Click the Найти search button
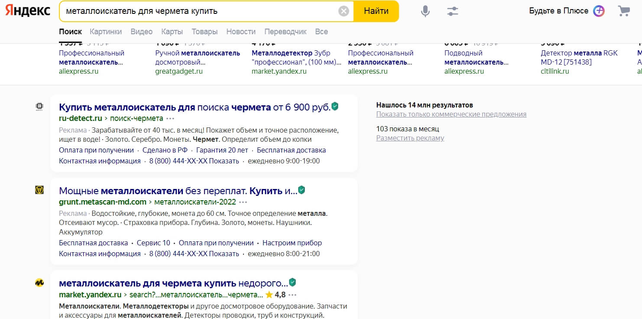Viewport: 642px width, 319px height. pos(376,11)
